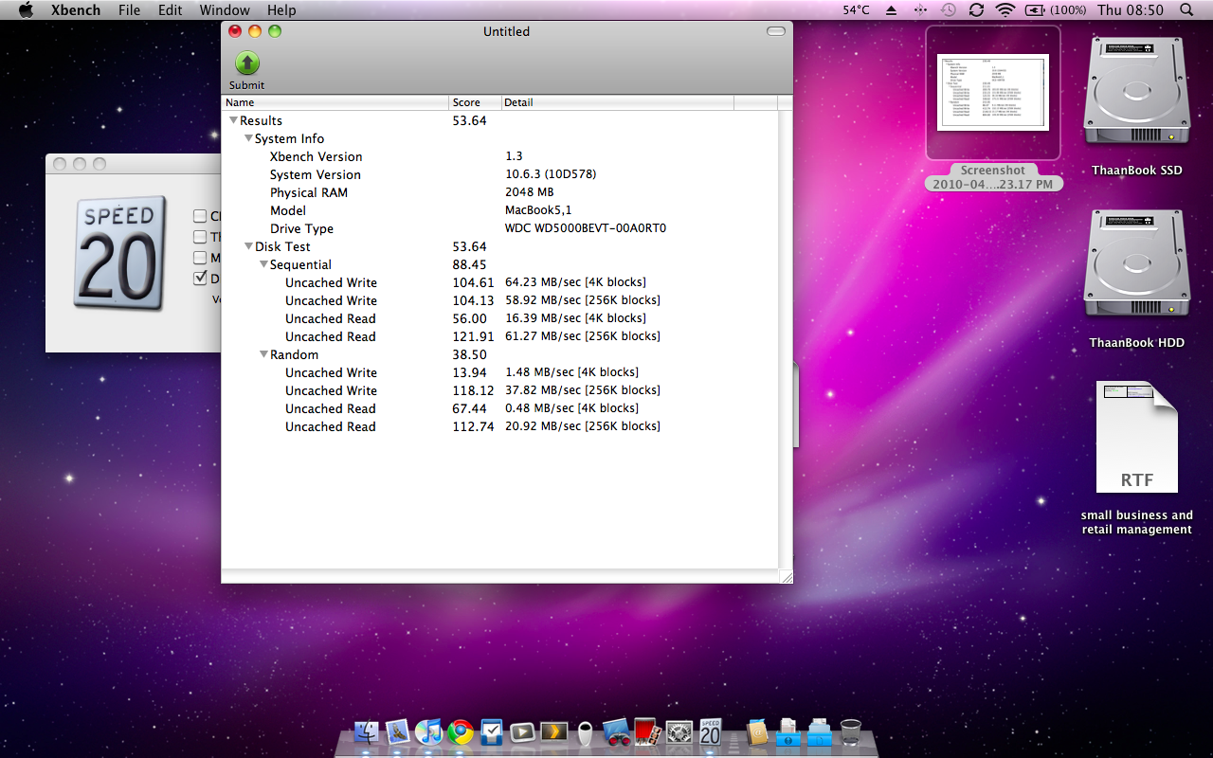This screenshot has width=1213, height=758.
Task: Open the gray play-button app in Dock
Action: pyautogui.click(x=522, y=731)
